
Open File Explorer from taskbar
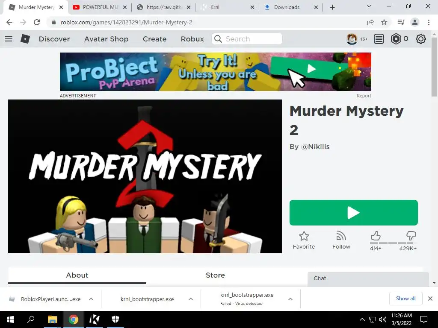pyautogui.click(x=52, y=319)
